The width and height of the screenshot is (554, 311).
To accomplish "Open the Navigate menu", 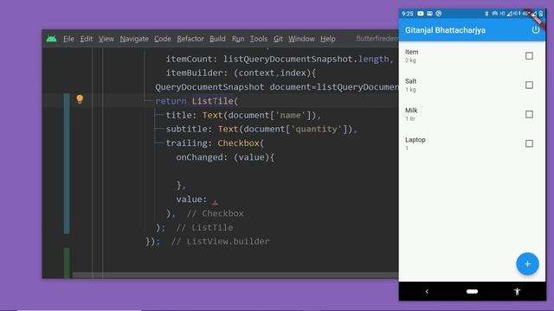I will click(134, 39).
